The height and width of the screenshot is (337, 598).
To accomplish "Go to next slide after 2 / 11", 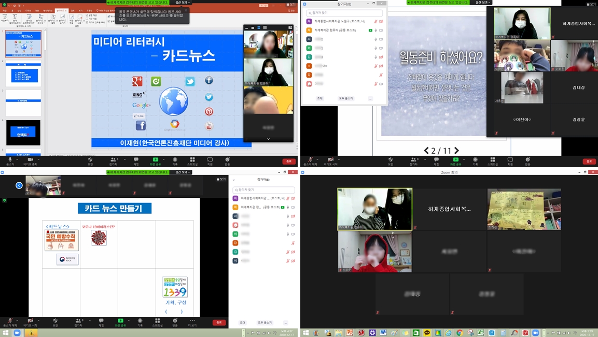I will coord(456,151).
